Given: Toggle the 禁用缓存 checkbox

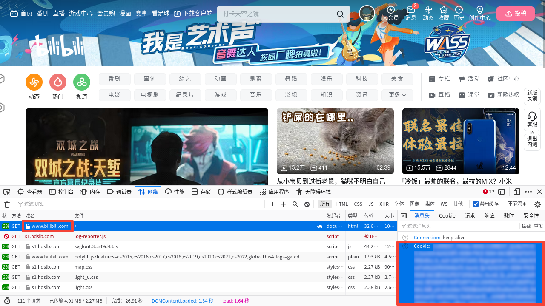Looking at the screenshot, I should coord(476,204).
